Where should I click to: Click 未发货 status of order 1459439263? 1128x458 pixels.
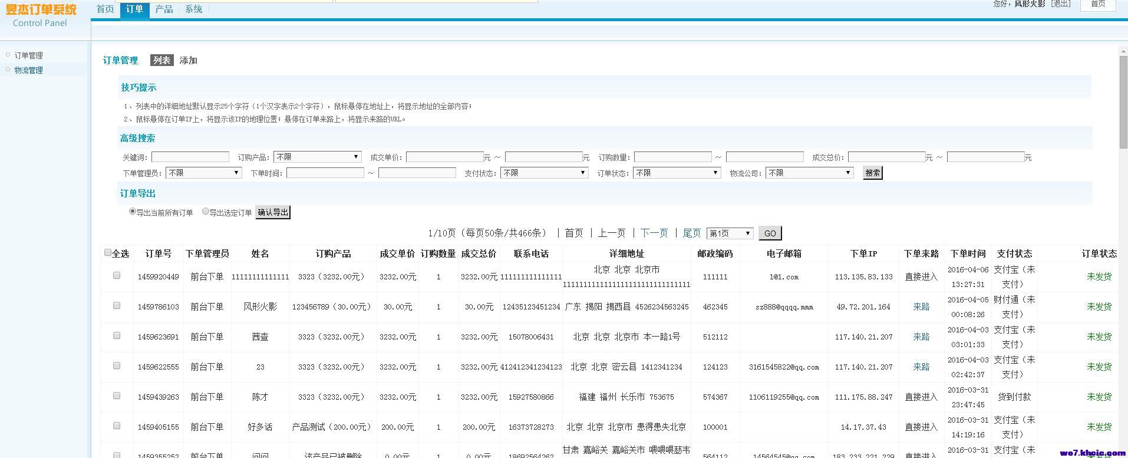1099,397
